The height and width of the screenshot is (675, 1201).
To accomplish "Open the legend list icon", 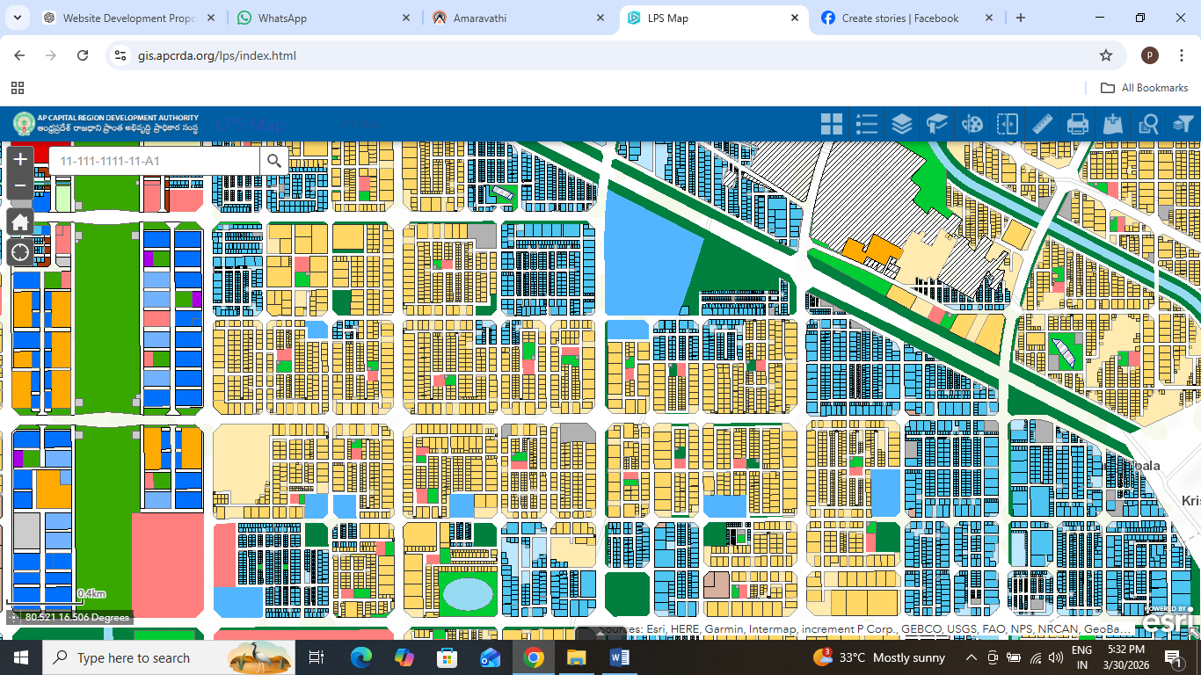I will click(x=867, y=124).
